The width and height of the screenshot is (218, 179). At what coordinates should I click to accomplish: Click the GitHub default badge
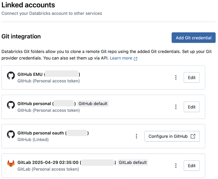coord(93,104)
